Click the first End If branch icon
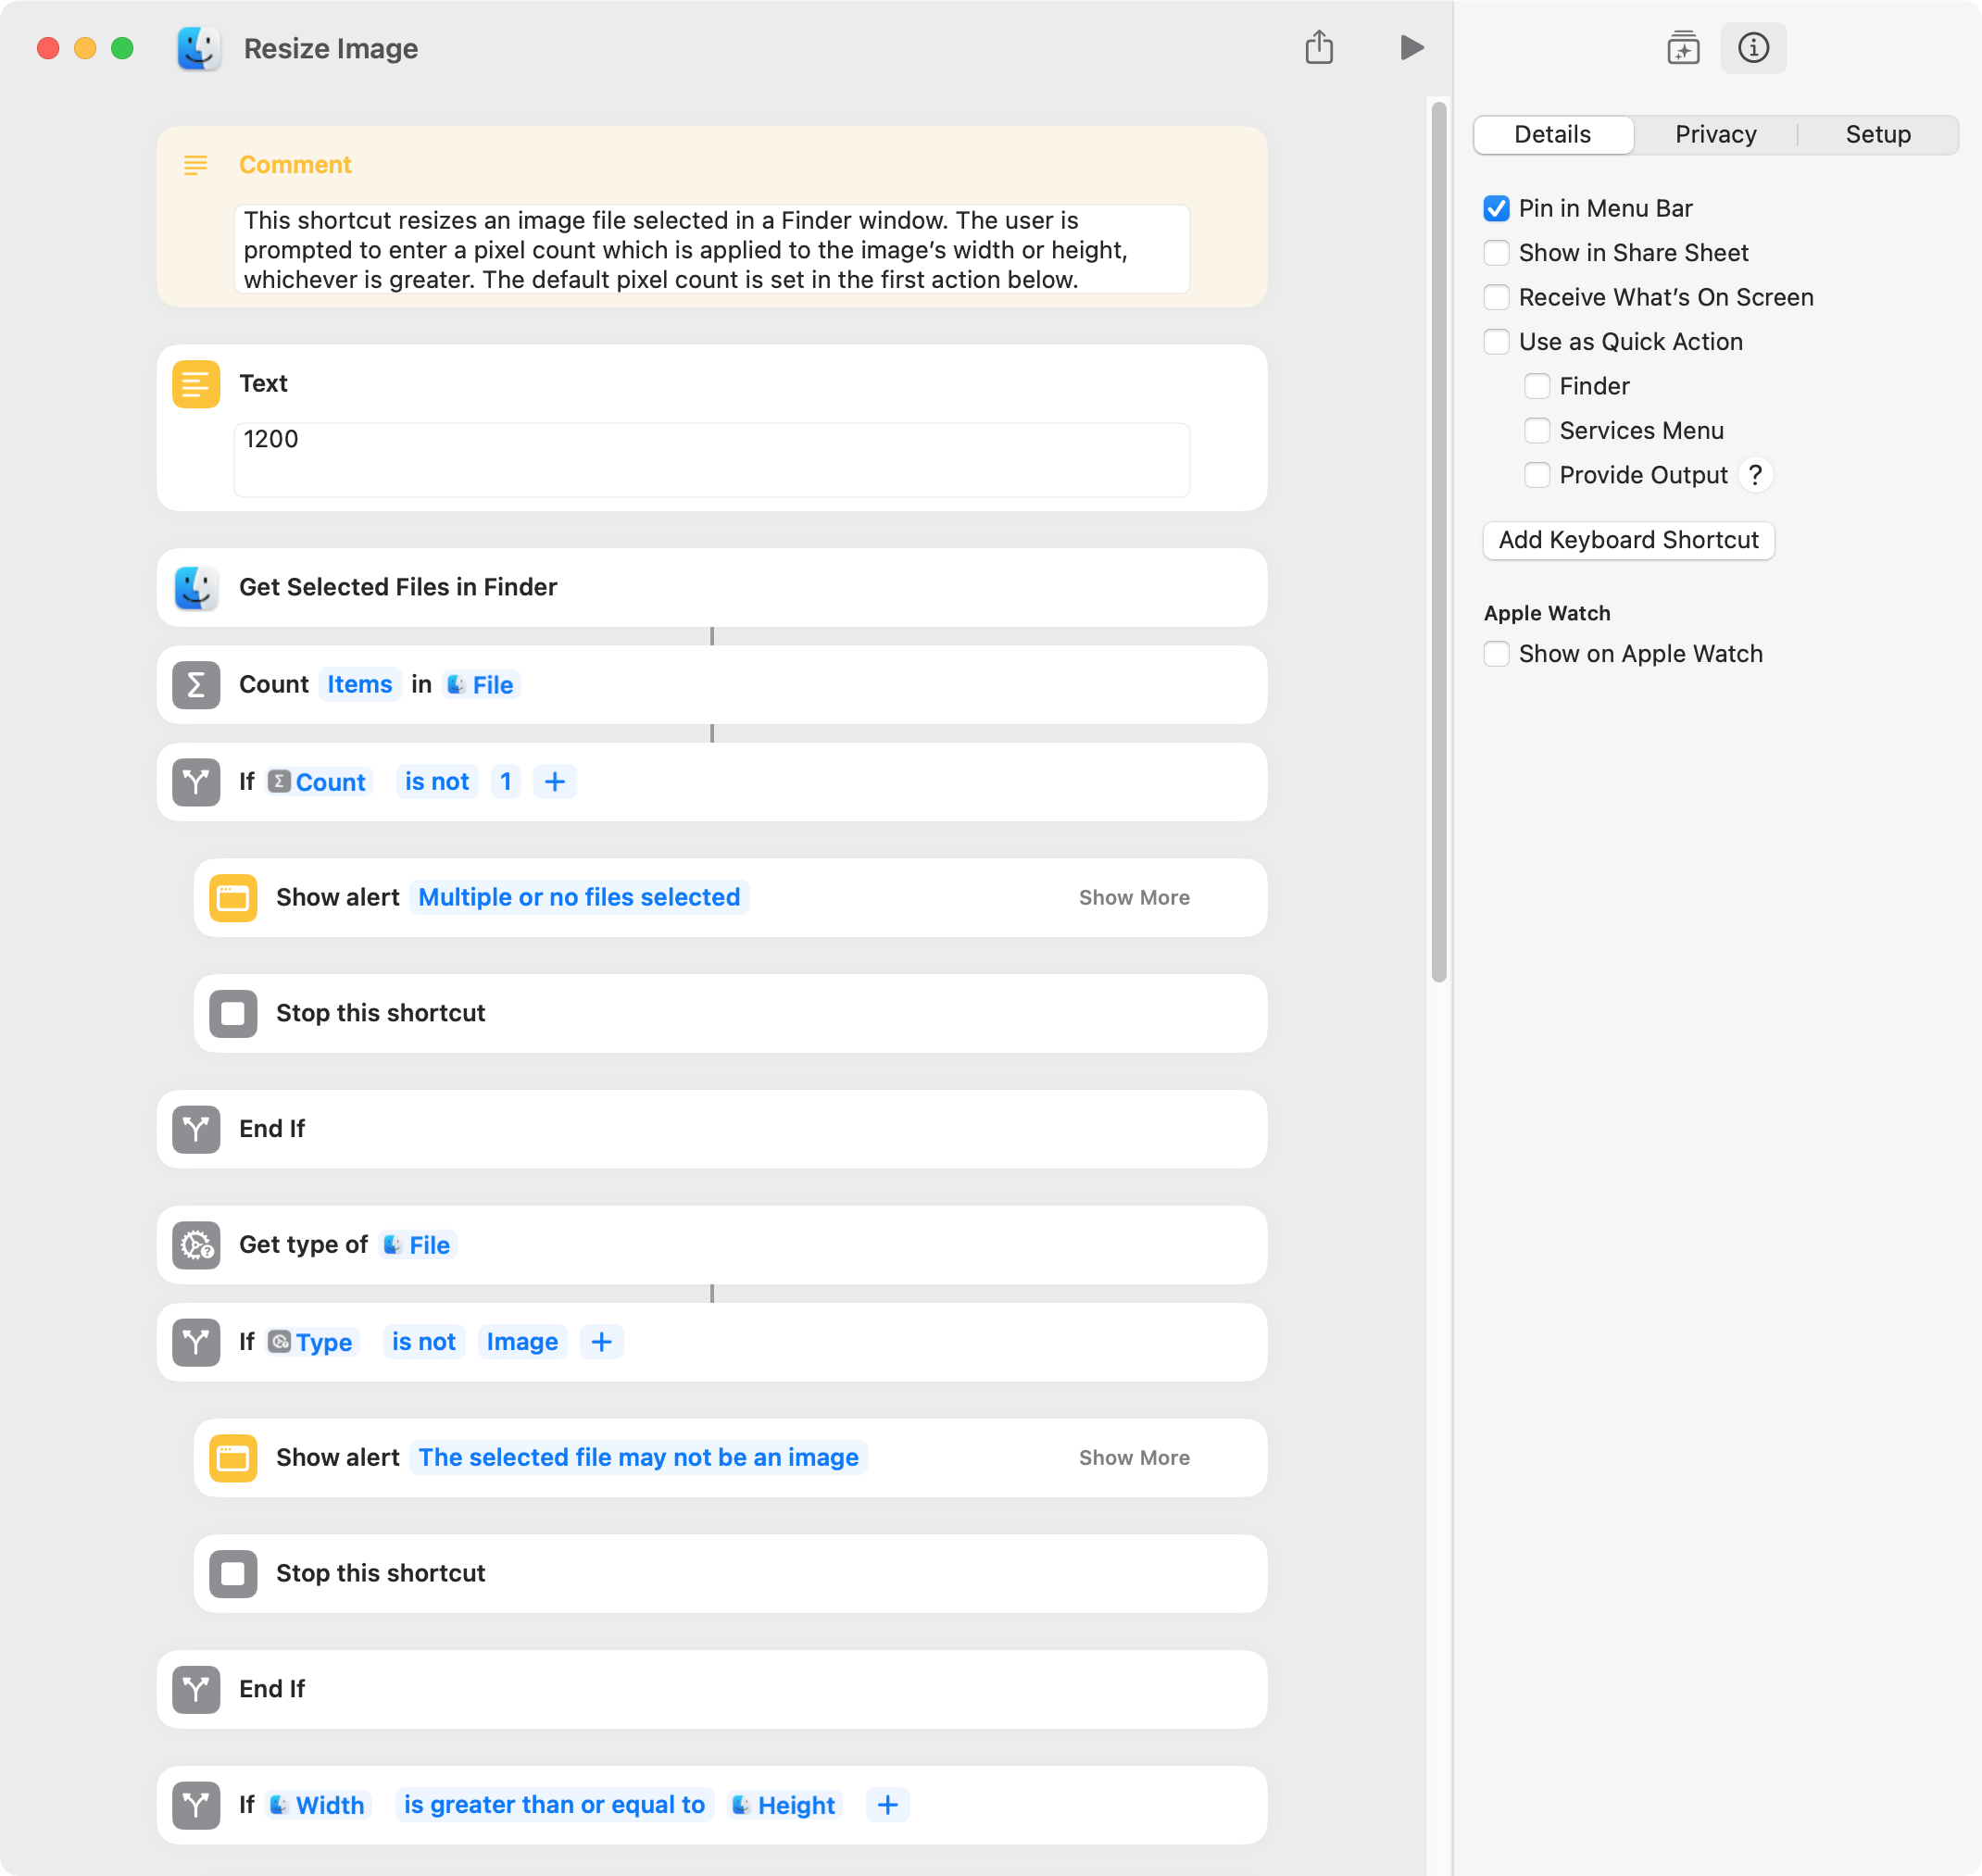The height and width of the screenshot is (1876, 1982). pos(196,1129)
